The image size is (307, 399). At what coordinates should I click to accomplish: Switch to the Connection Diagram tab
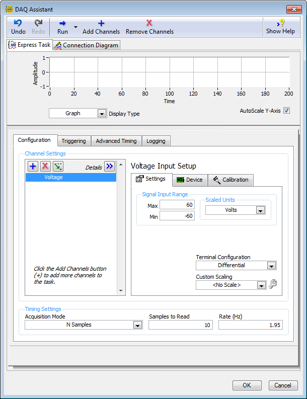(87, 45)
